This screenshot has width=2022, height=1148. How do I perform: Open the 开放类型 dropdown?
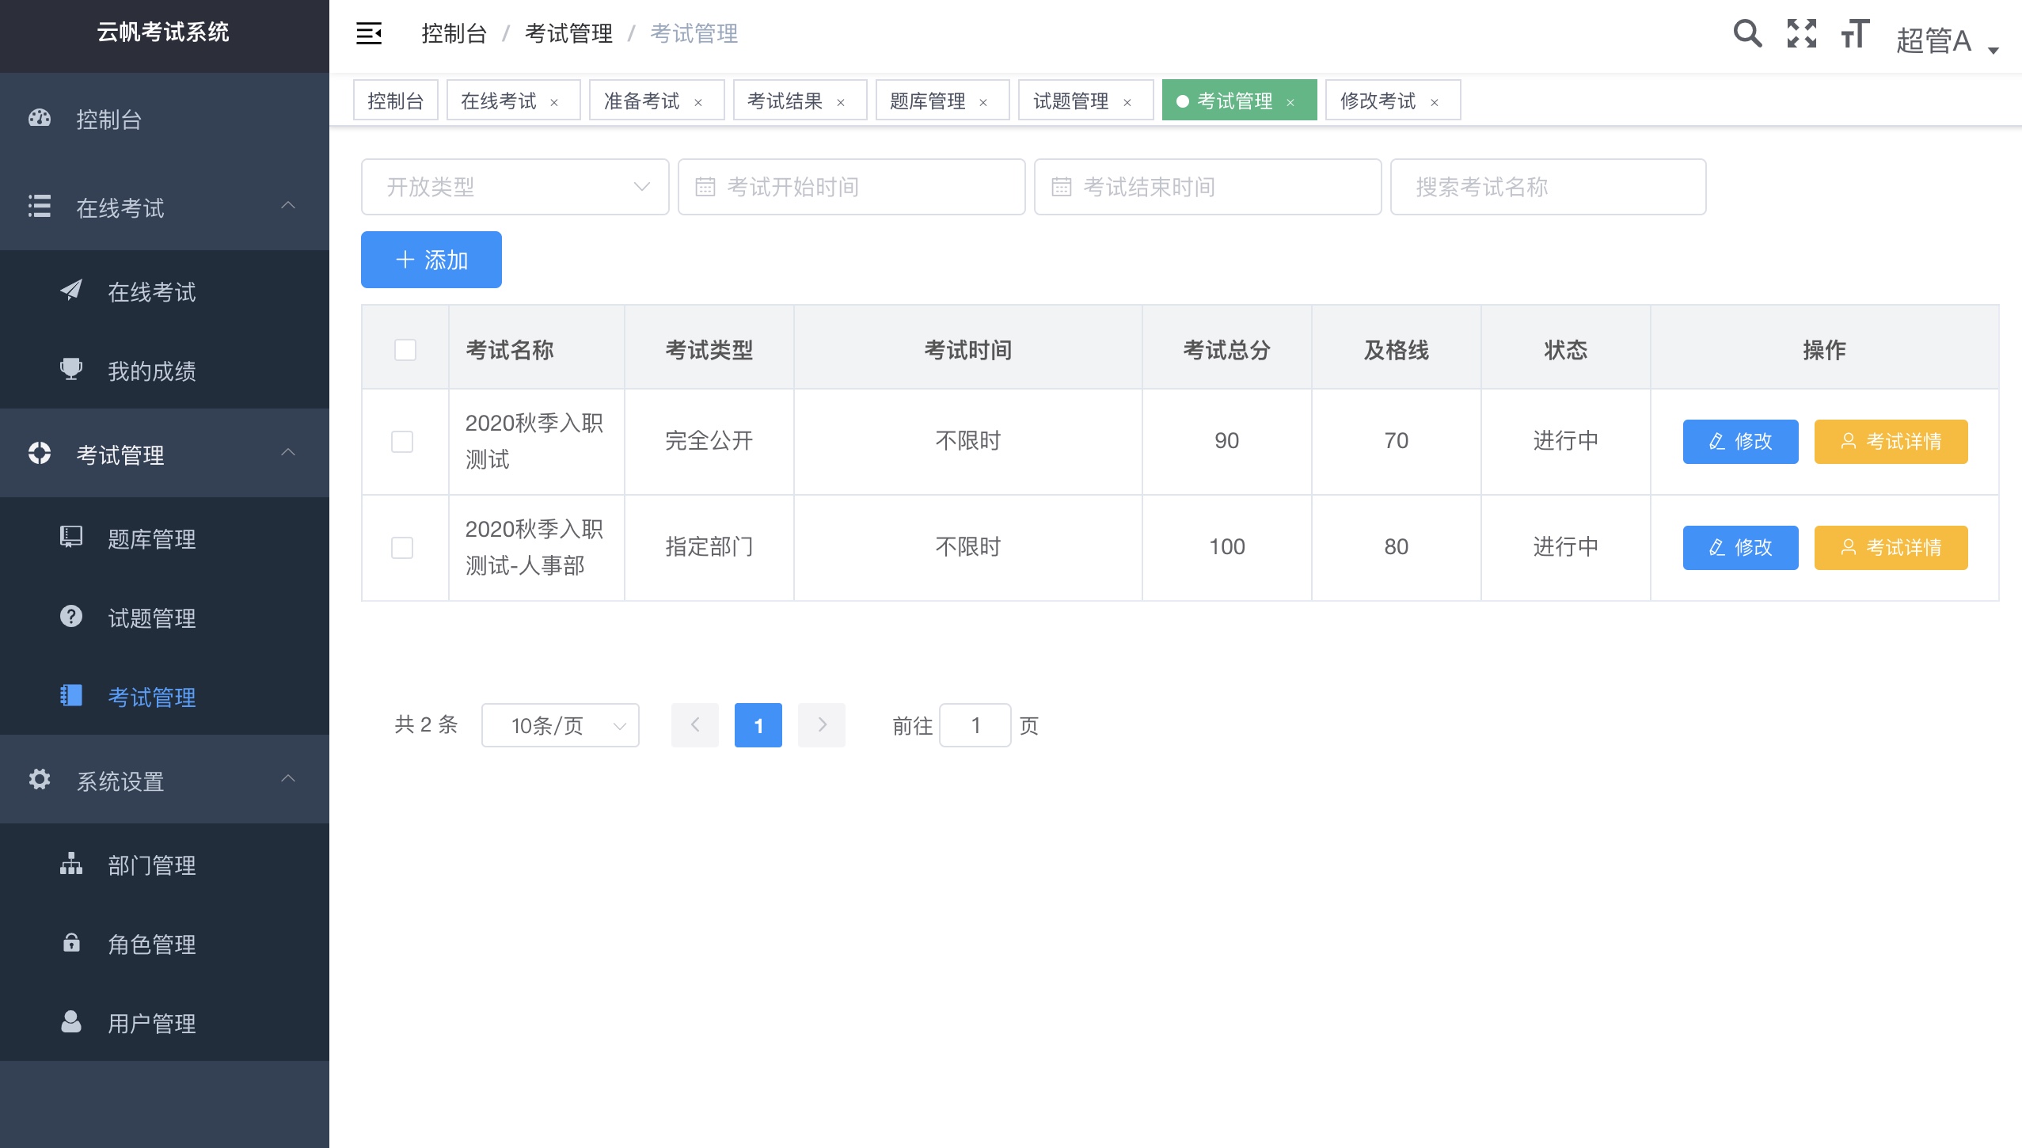pyautogui.click(x=514, y=186)
